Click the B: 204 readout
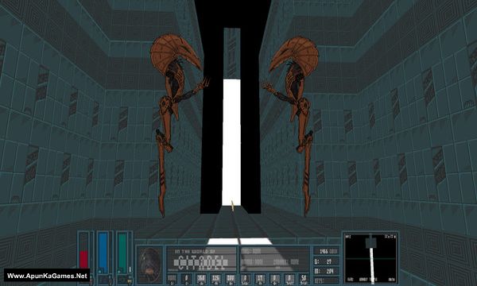Image resolution: width=477 pixels, height=286 pixels. 326,271
